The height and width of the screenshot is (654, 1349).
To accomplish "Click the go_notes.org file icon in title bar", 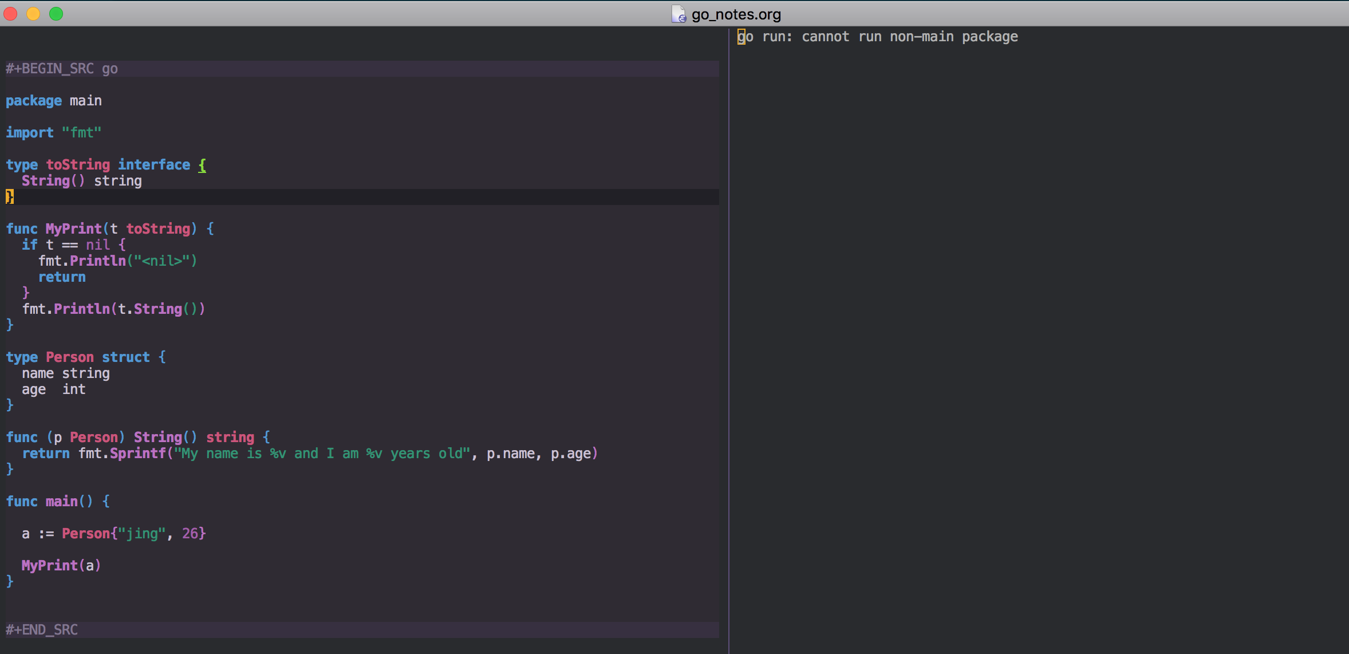I will tap(679, 14).
